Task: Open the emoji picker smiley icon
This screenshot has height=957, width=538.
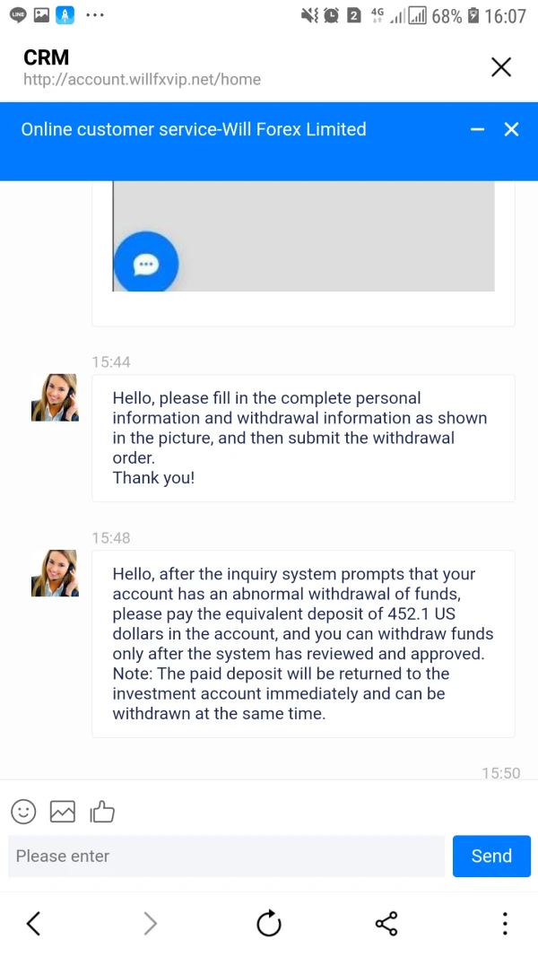Action: click(x=23, y=812)
